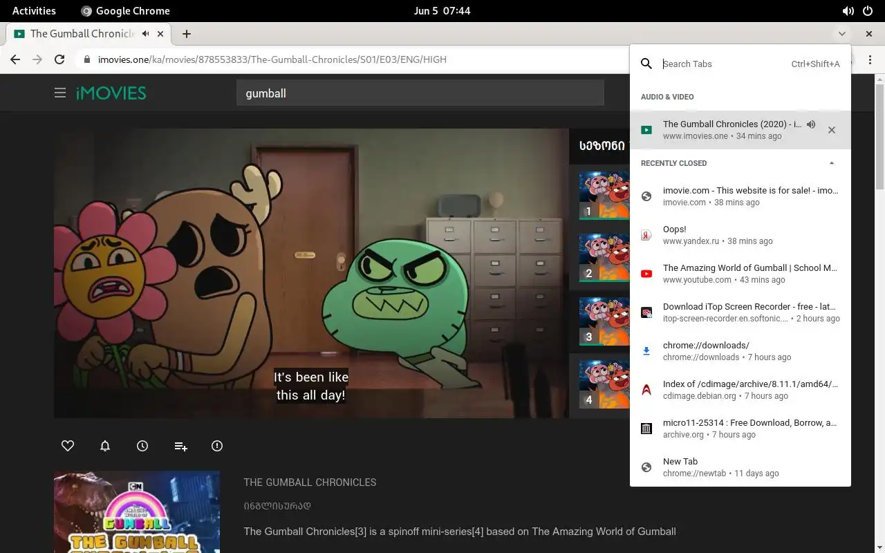The width and height of the screenshot is (885, 553).
Task: Click the forward navigation arrow
Action: pos(37,59)
